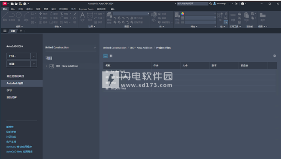
Task: Expand the 绘图 (Draw) panel flyout
Action: point(19,27)
